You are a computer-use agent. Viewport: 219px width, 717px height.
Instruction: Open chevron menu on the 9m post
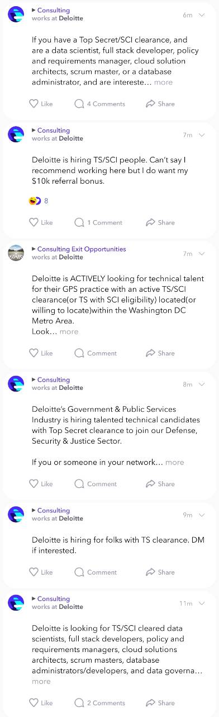[x=202, y=515]
